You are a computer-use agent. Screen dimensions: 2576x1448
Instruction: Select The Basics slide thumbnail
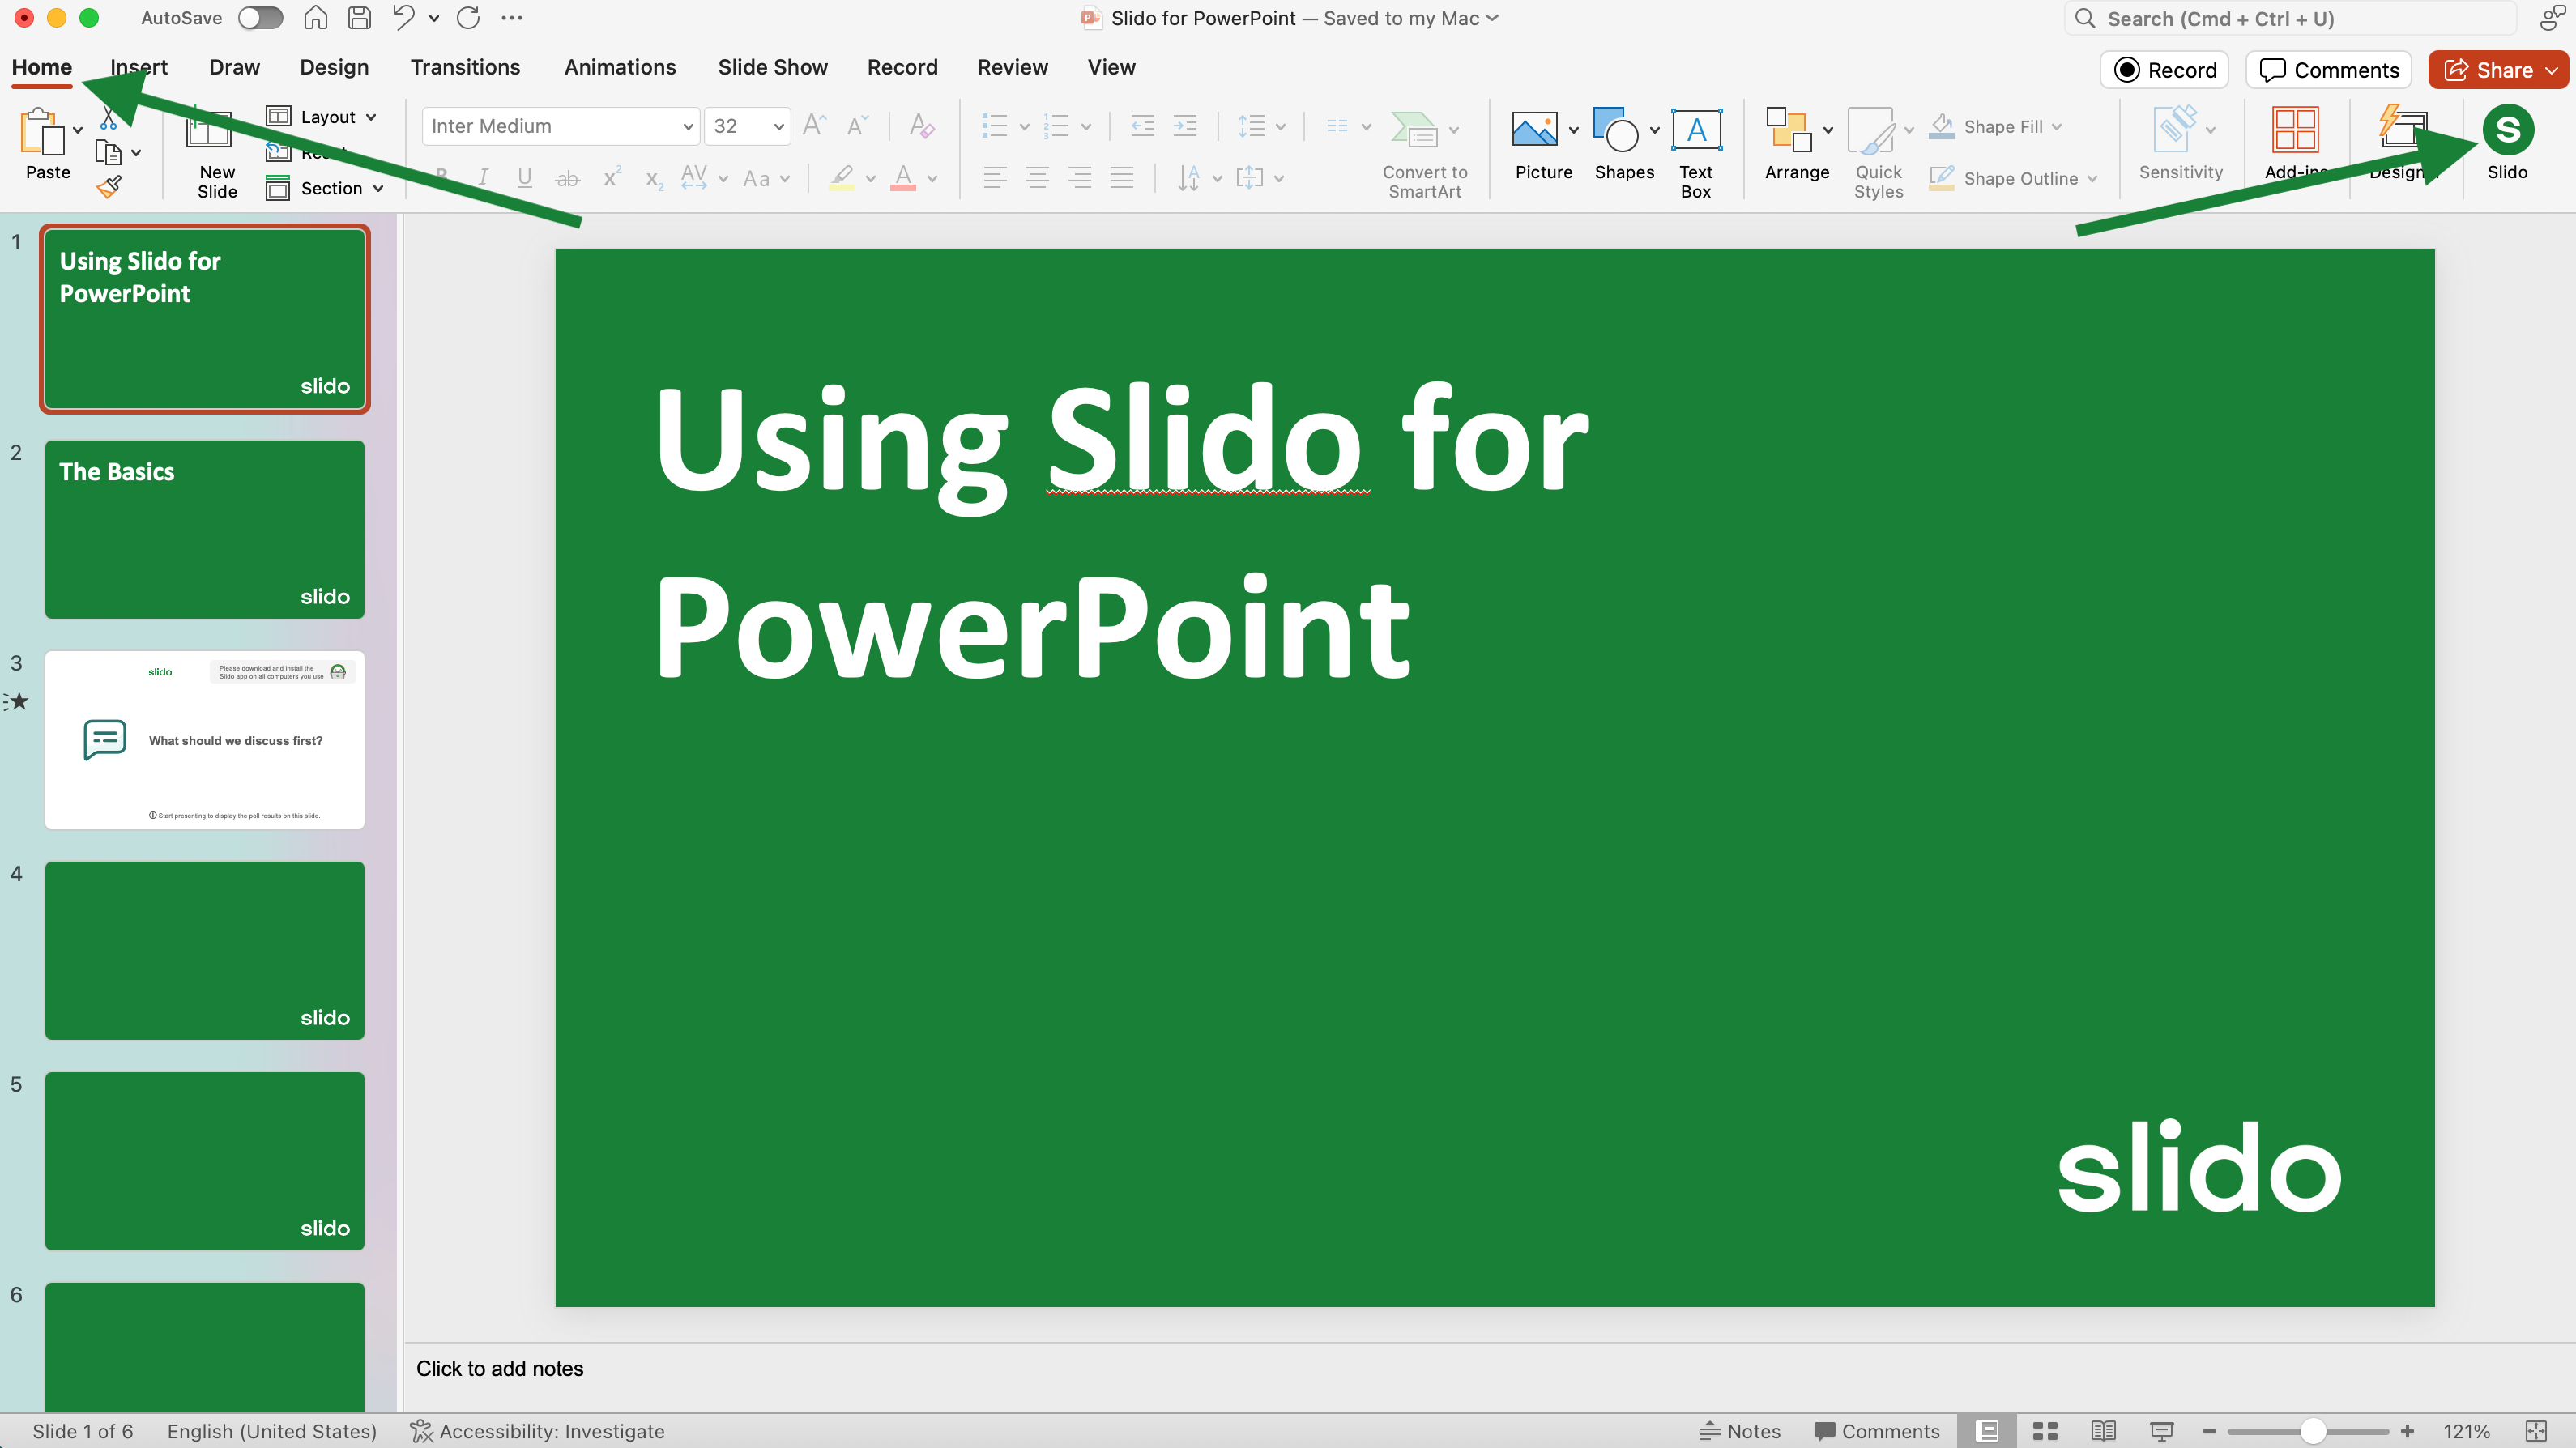click(205, 529)
